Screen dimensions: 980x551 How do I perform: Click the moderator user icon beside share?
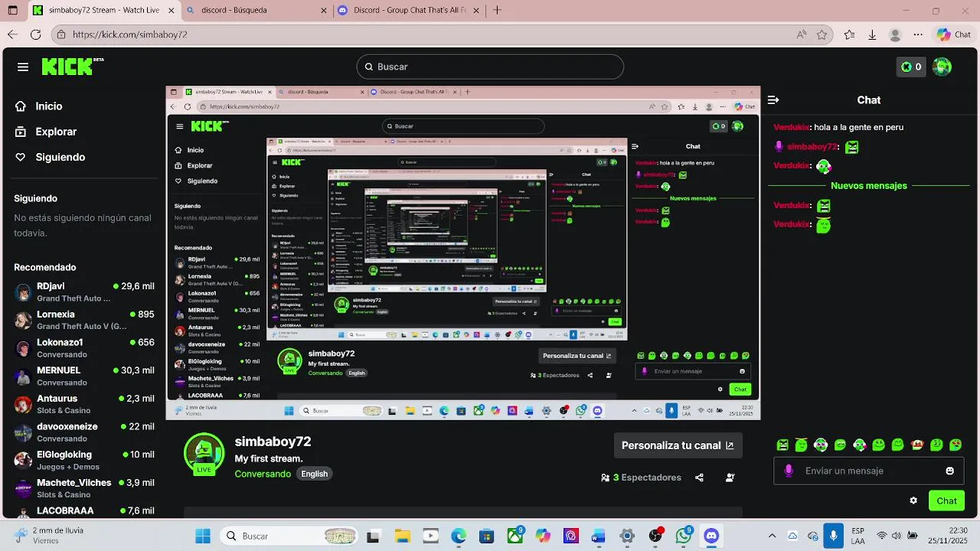pyautogui.click(x=730, y=478)
